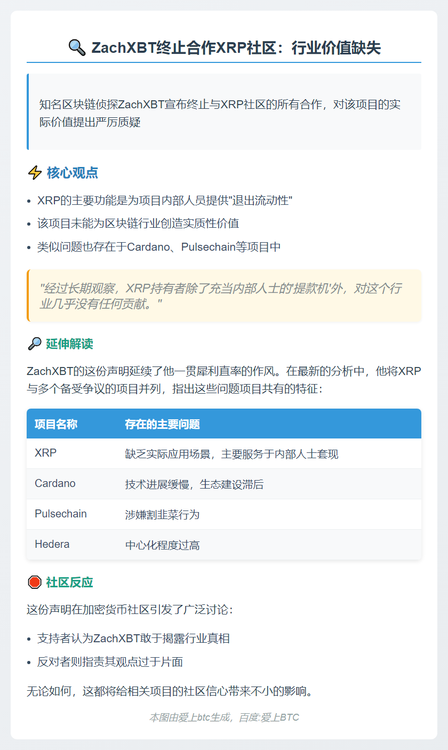The image size is (448, 750).
Task: Click the grey summary box about 知名区块链侦探
Action: [x=224, y=113]
